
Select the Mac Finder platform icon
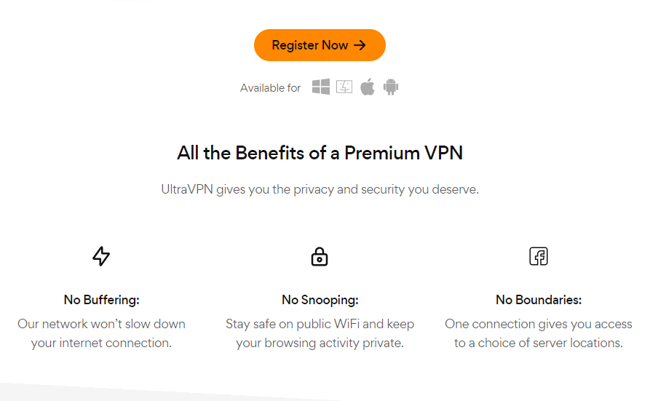(x=344, y=87)
